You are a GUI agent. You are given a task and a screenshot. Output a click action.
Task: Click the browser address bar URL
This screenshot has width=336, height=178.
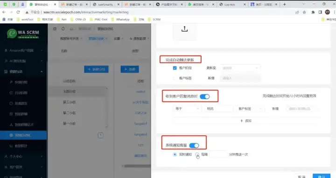pyautogui.click(x=86, y=12)
